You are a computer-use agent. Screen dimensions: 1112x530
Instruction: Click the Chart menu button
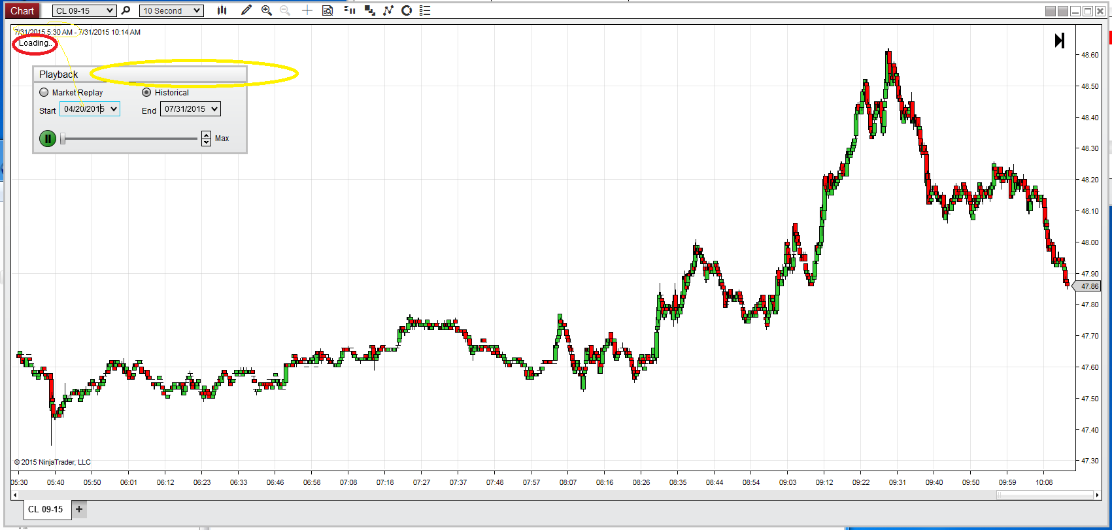22,10
